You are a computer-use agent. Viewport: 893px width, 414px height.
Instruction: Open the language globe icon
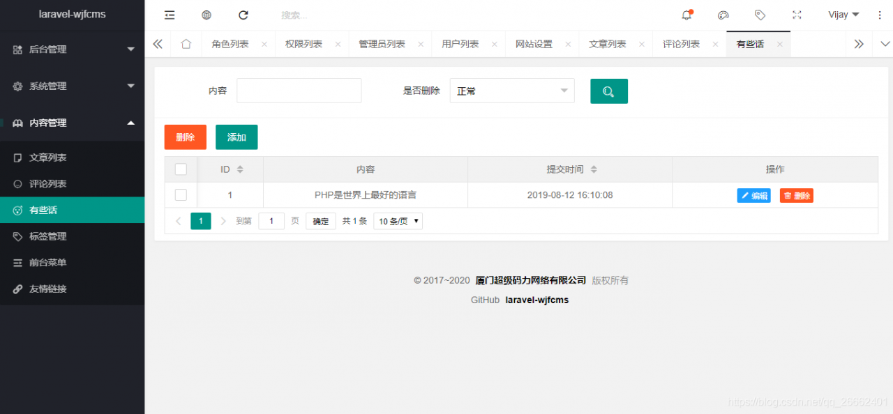[206, 15]
